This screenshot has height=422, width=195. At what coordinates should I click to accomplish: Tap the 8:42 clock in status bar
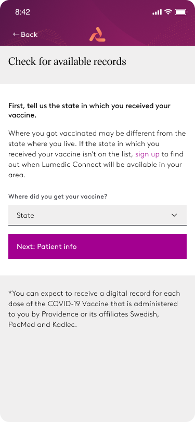[23, 12]
